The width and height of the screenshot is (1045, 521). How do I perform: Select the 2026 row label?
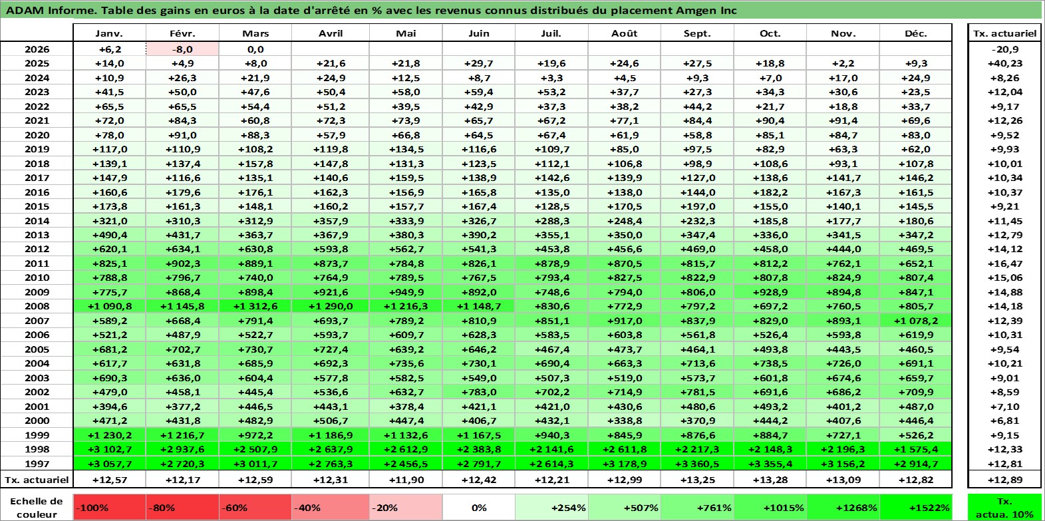[x=37, y=49]
